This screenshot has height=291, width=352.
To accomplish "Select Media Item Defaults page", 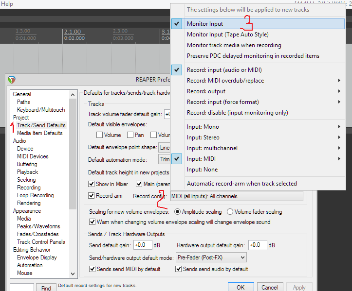I will 40,133.
